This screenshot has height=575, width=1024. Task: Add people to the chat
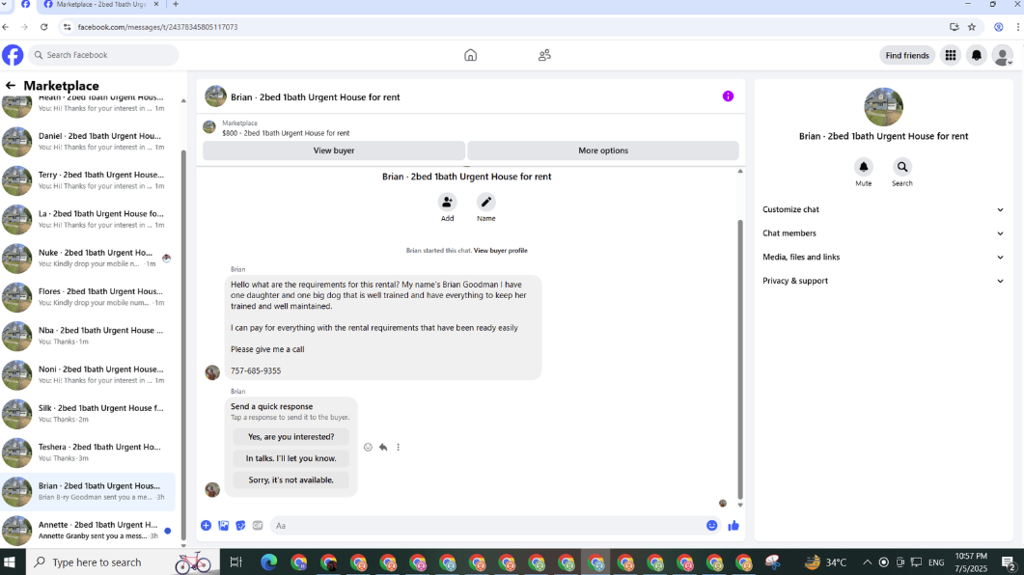pos(447,203)
